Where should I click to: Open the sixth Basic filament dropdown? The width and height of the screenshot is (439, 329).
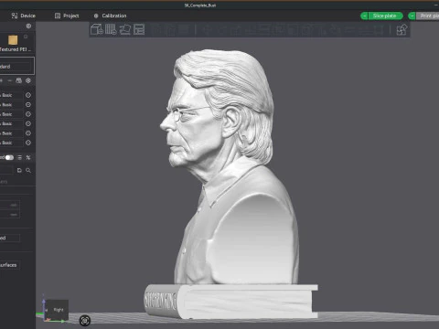[x=11, y=143]
